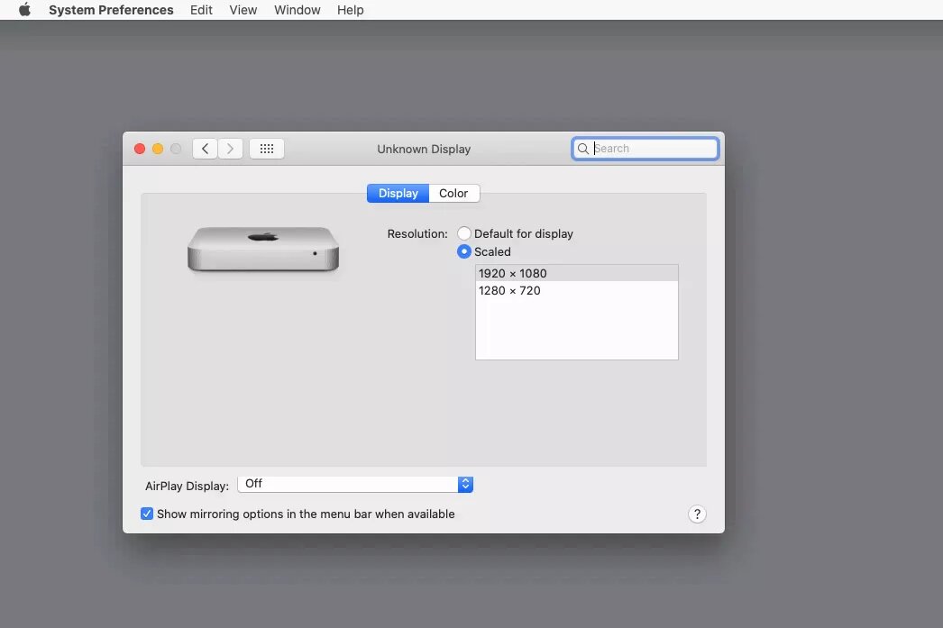Choose 1920 × 1080 resolution
The image size is (943, 628).
click(577, 273)
